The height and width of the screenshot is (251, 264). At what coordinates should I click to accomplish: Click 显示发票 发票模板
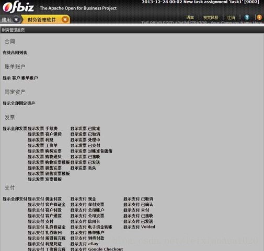tap(45, 179)
